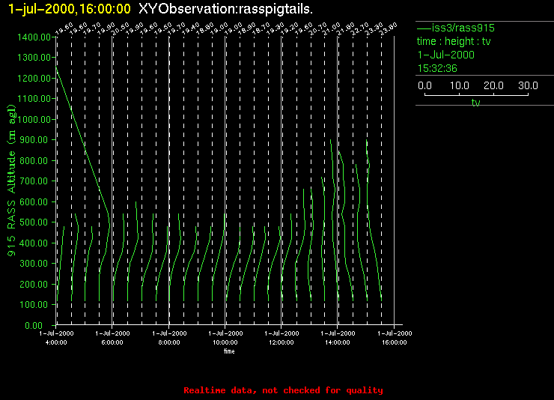Click the 18.80 temperature label above plot
Viewport: 554px width, 400px height.
coord(205,29)
